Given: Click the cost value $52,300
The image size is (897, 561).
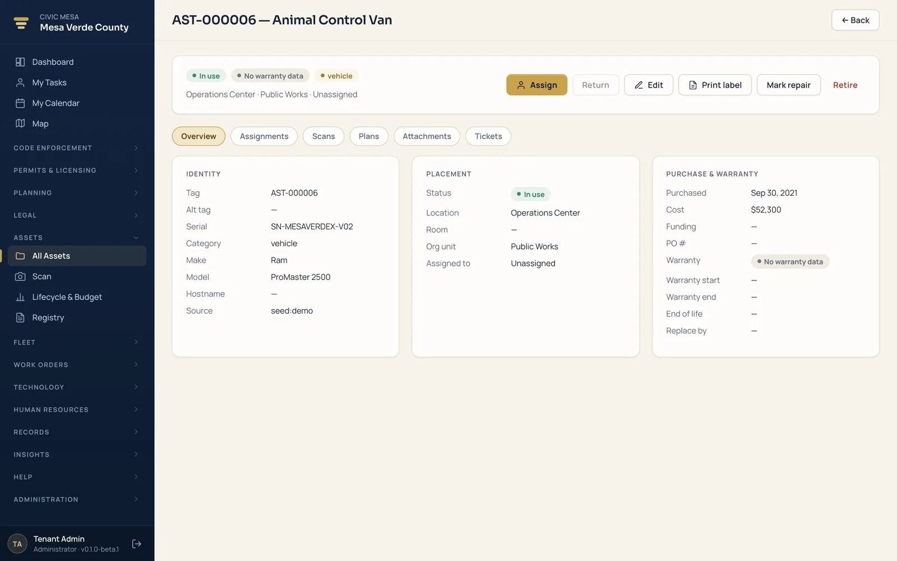Looking at the screenshot, I should (766, 210).
